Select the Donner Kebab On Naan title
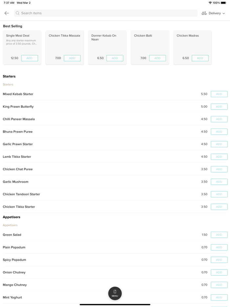 104,37
